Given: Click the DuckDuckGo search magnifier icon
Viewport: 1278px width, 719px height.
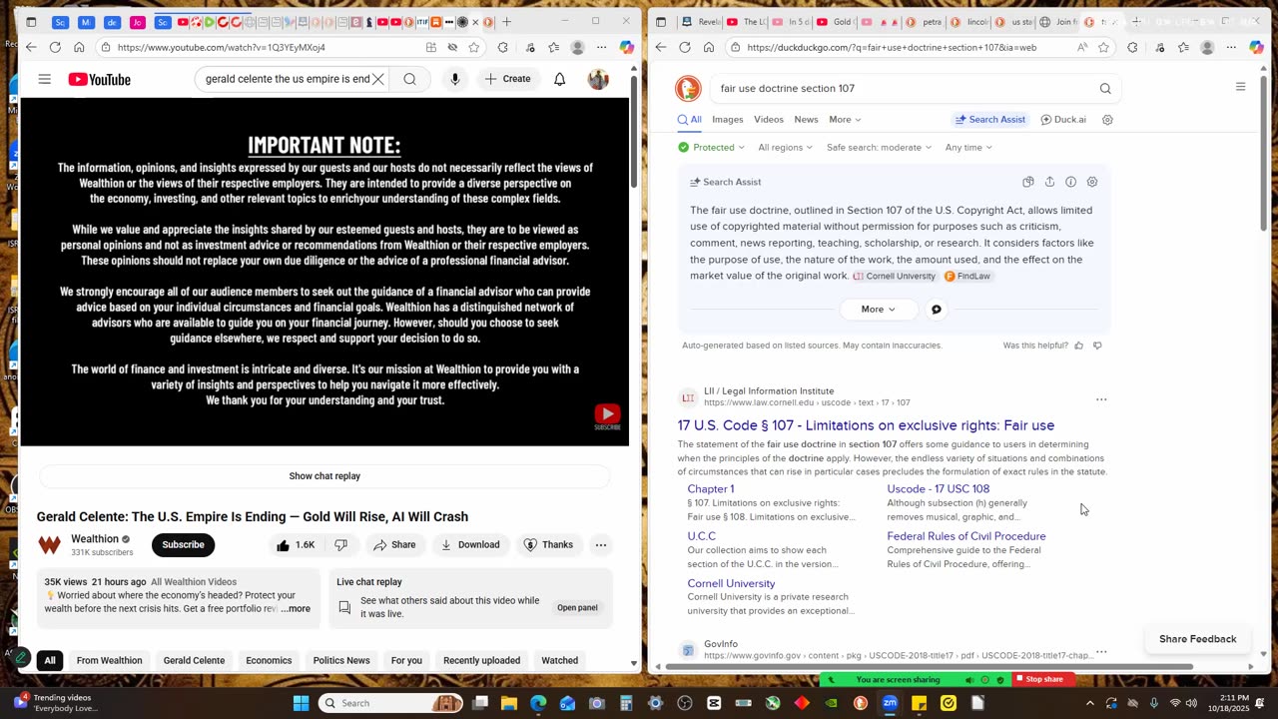Looking at the screenshot, I should point(1105,88).
